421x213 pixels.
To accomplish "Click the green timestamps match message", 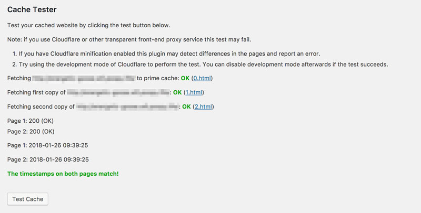I will 63,173.
